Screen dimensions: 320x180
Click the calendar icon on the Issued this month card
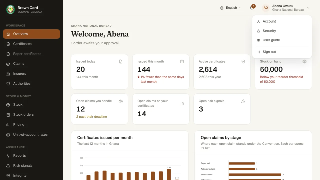tap(182, 61)
